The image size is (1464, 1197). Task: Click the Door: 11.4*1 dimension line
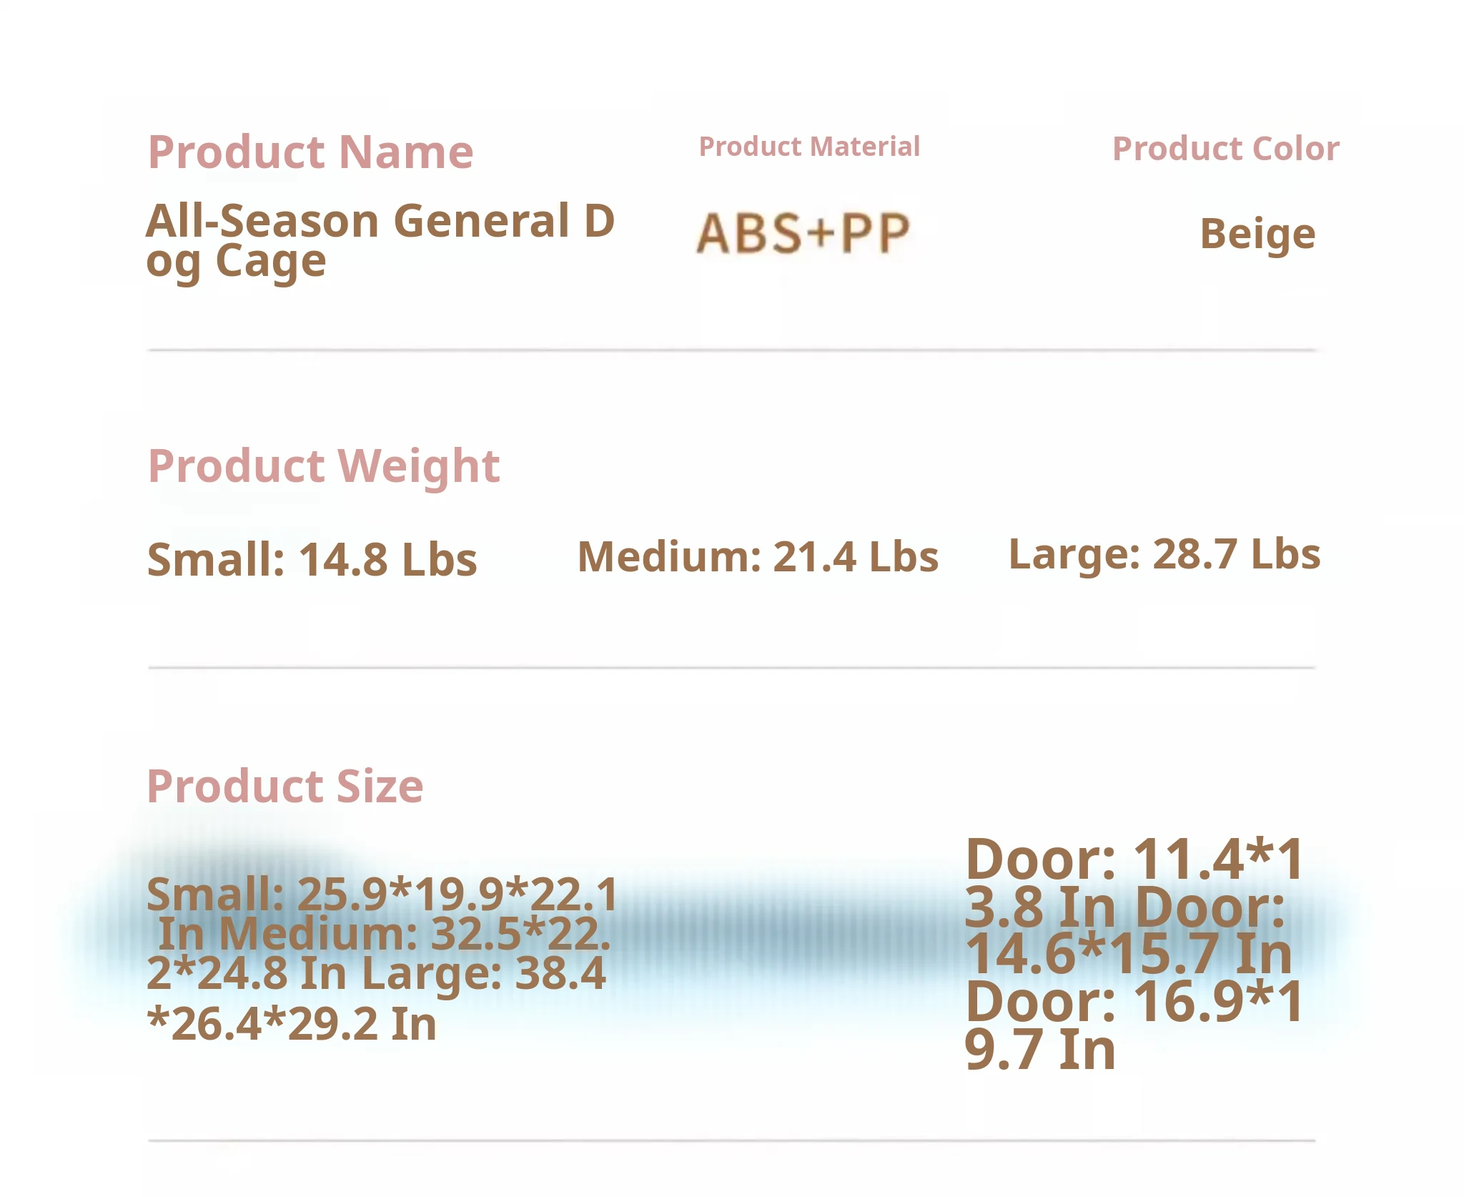pyautogui.click(x=1134, y=859)
